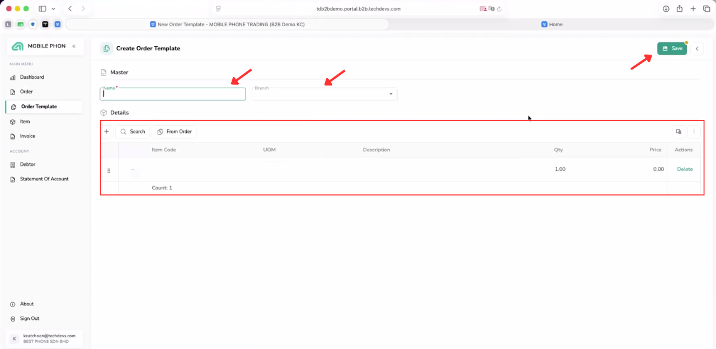Image resolution: width=716 pixels, height=349 pixels.
Task: Click the From Order button
Action: (174, 132)
